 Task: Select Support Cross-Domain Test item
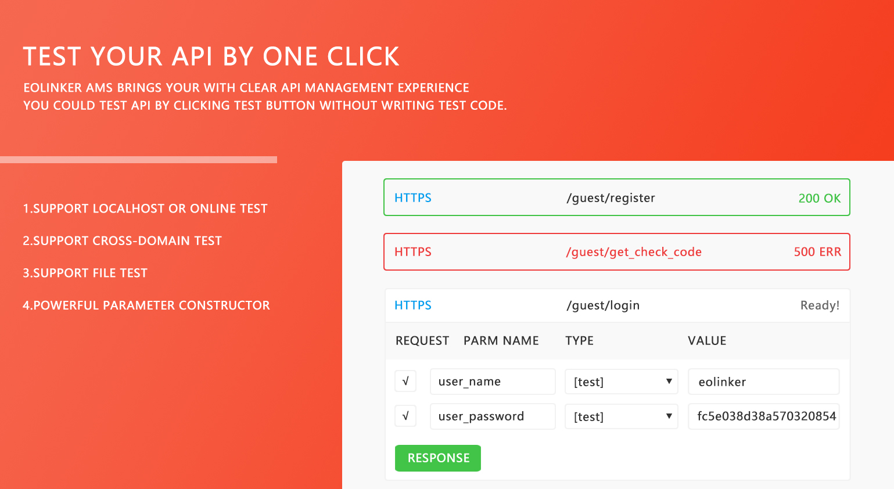(123, 241)
